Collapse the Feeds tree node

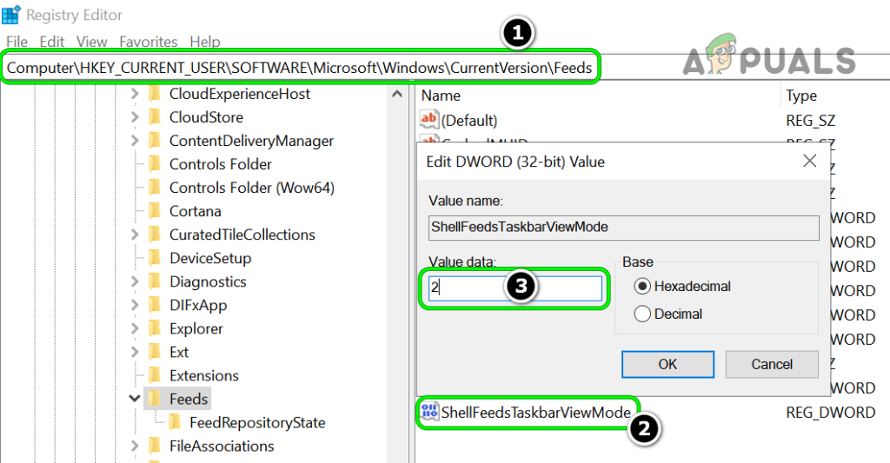[135, 399]
